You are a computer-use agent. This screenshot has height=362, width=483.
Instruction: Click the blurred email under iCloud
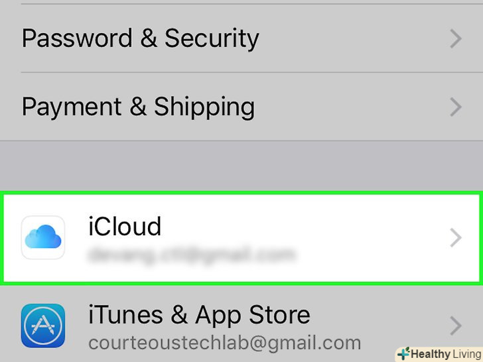point(191,253)
